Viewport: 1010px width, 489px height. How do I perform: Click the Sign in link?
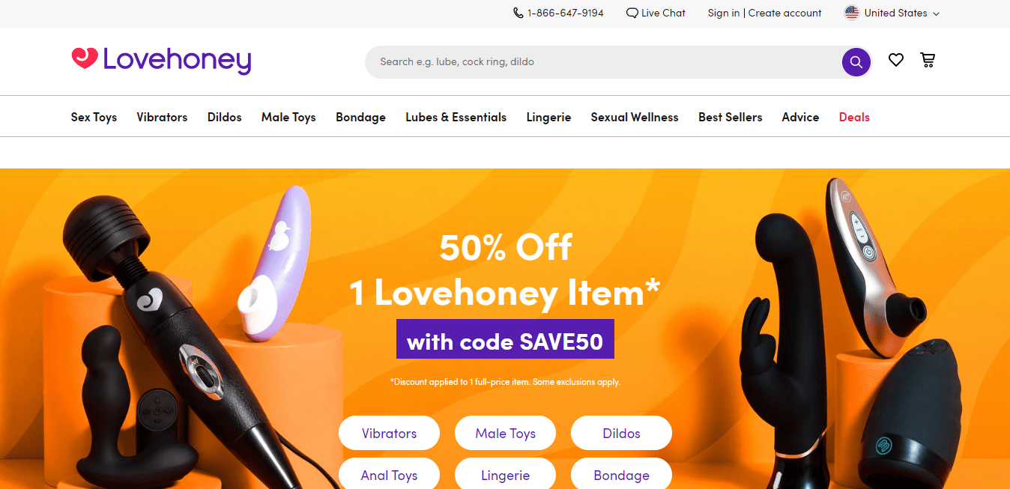[724, 13]
